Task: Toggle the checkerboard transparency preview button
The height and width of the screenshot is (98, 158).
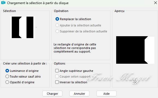Action: (x=135, y=82)
